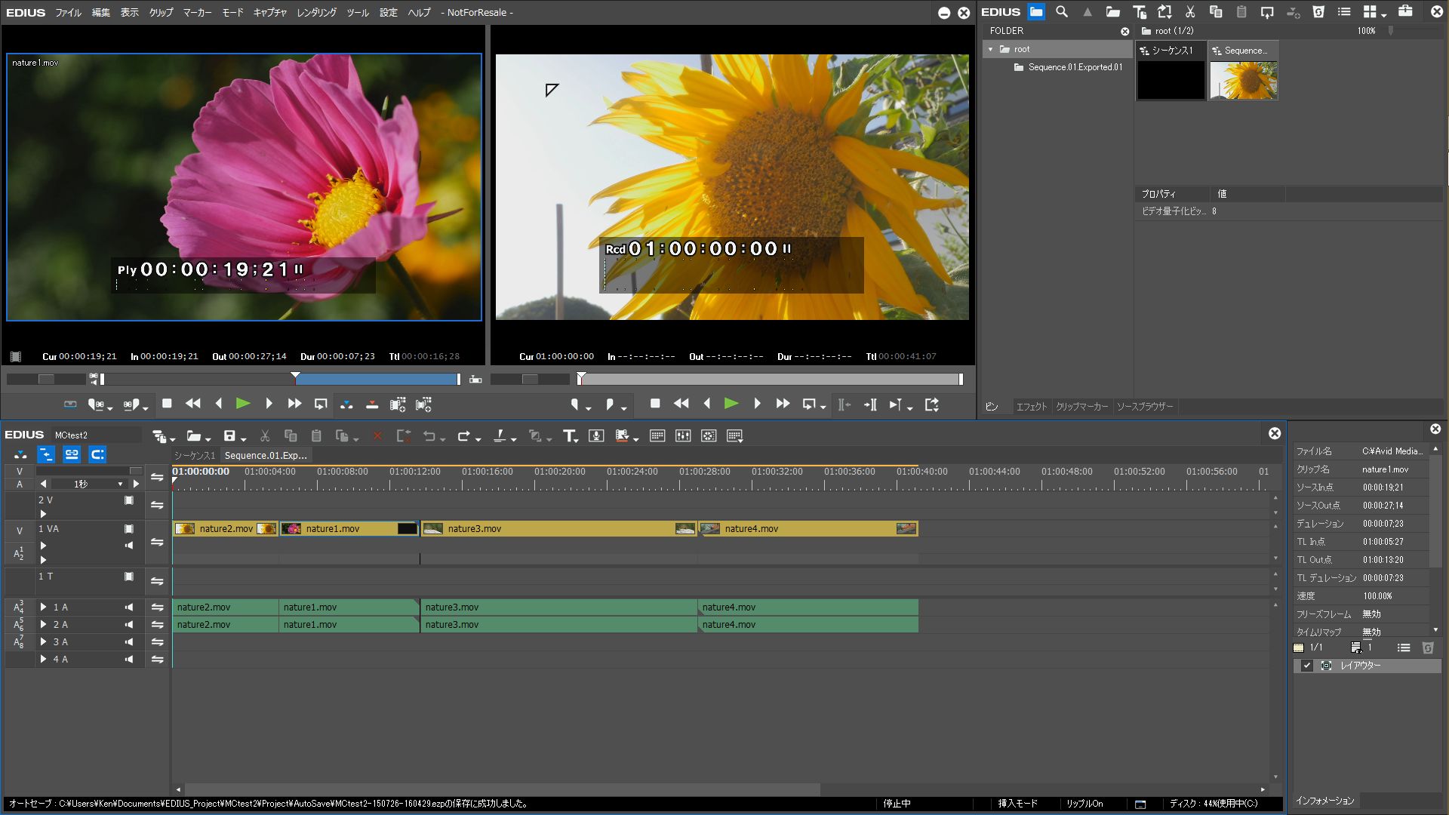This screenshot has height=815, width=1449.
Task: Toggle the group/link mode button
Action: pos(72,454)
